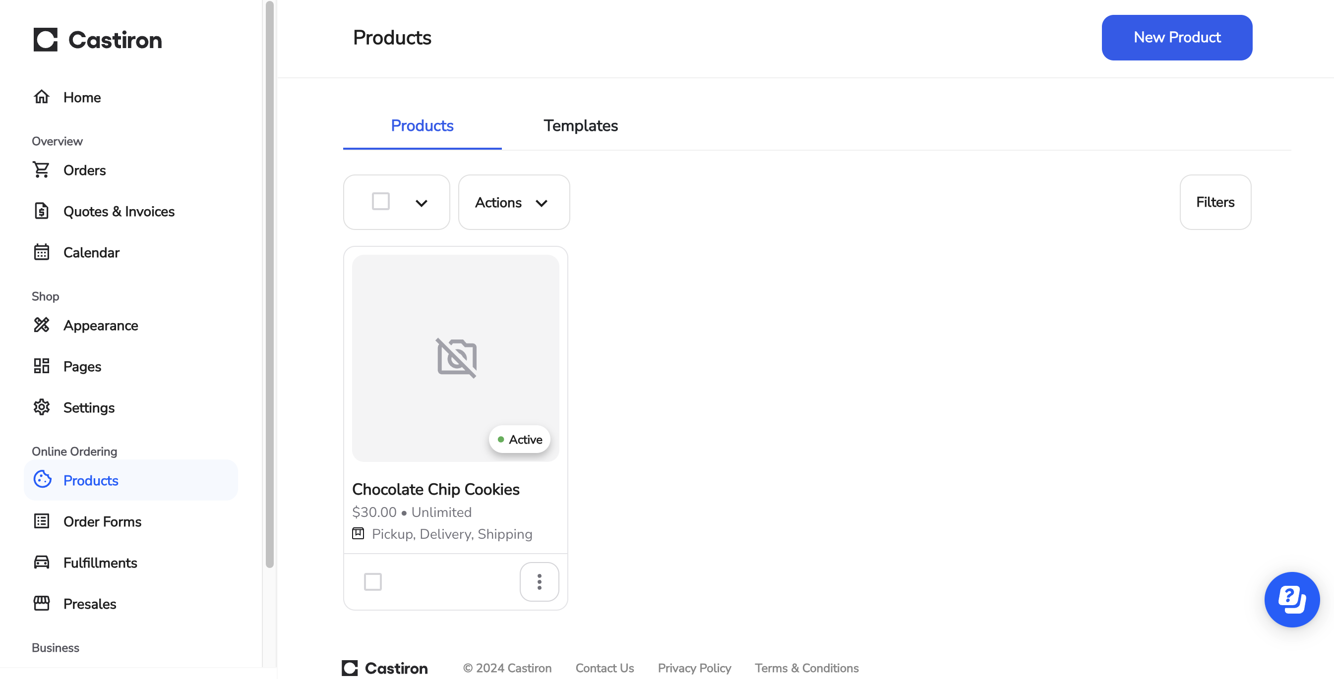Click the Calendar icon in the sidebar

pyautogui.click(x=42, y=252)
